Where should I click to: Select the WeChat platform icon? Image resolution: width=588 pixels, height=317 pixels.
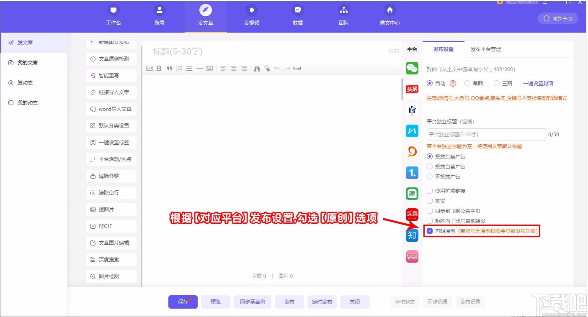pyautogui.click(x=412, y=68)
